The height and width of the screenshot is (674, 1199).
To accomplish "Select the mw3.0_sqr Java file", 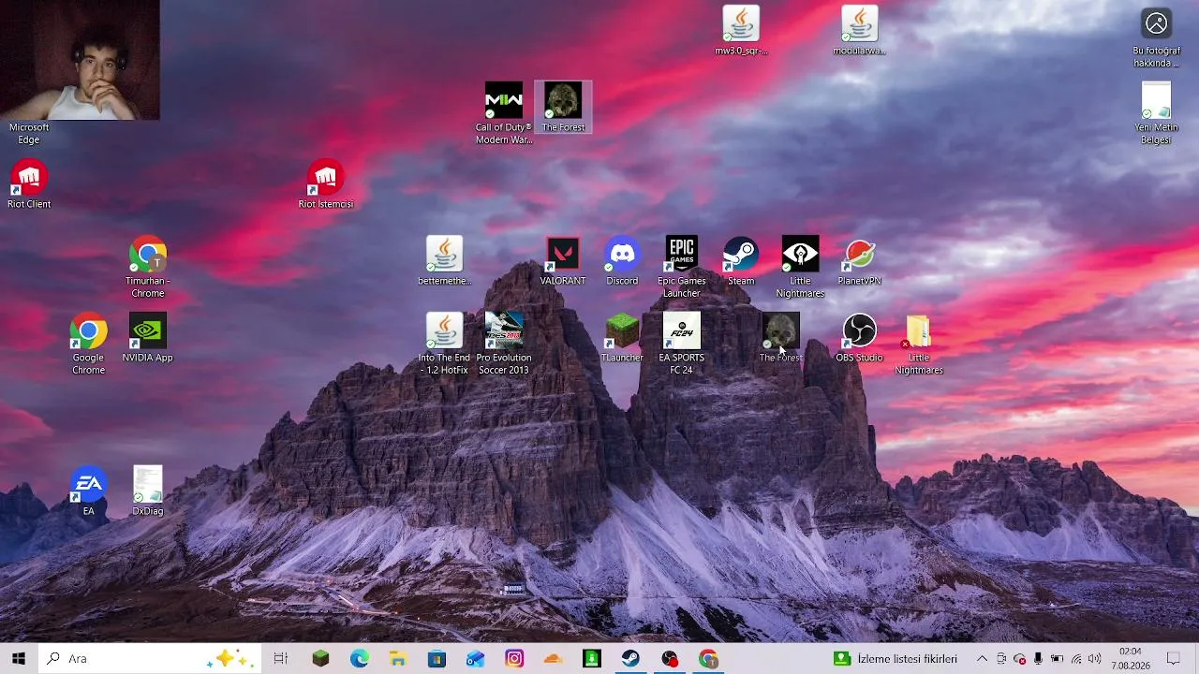I will click(741, 31).
